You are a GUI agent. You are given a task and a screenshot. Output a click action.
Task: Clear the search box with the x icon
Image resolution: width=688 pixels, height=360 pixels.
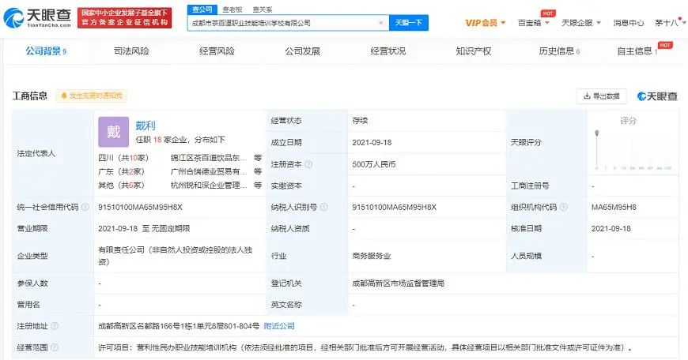pyautogui.click(x=381, y=23)
